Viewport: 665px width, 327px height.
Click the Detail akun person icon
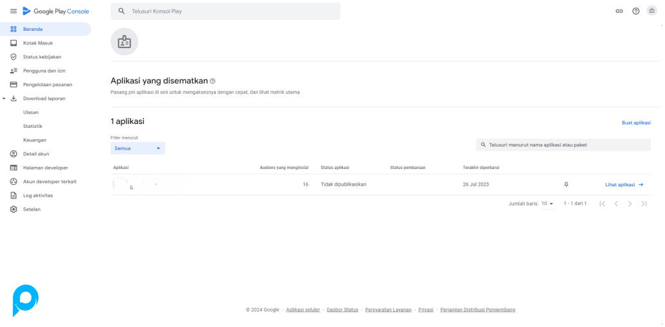pos(13,154)
